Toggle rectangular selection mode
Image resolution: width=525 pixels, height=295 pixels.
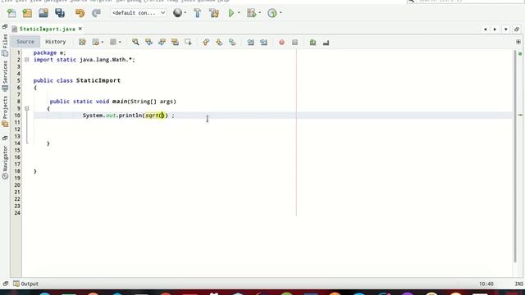point(188,42)
